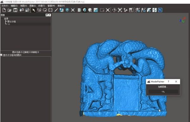Select the arrow pointer tool
This screenshot has width=190, height=122.
tap(34, 10)
